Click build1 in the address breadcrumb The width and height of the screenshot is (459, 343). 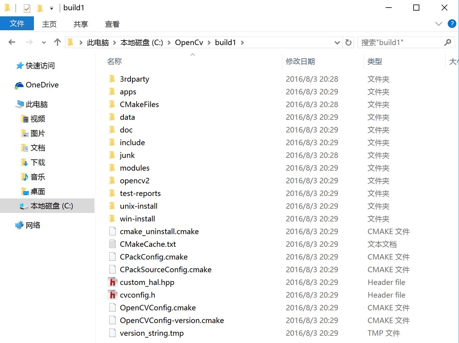tap(225, 43)
